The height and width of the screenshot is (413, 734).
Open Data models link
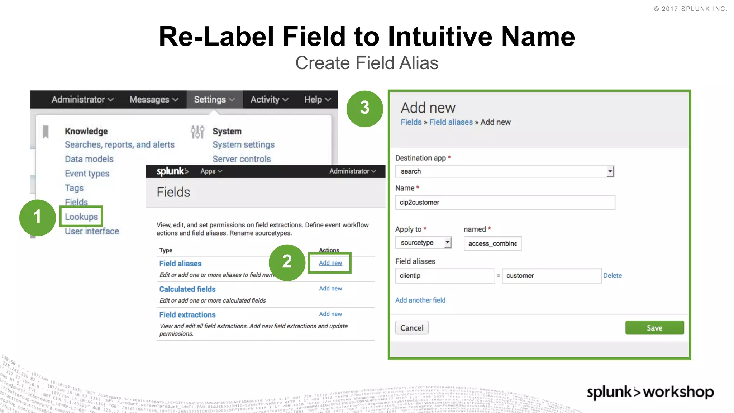click(89, 159)
